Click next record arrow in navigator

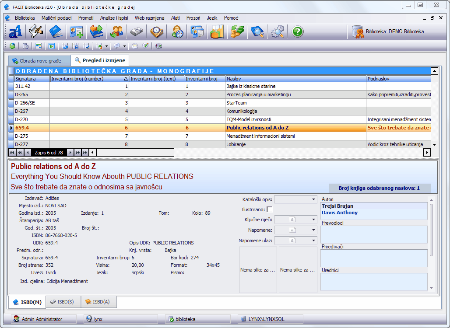pyautogui.click(x=70, y=153)
